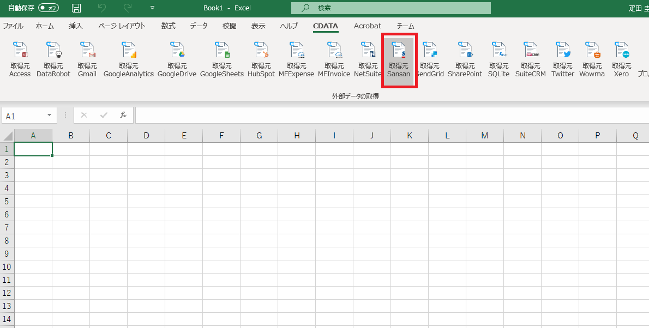Select the SharePoint data source

pyautogui.click(x=465, y=59)
